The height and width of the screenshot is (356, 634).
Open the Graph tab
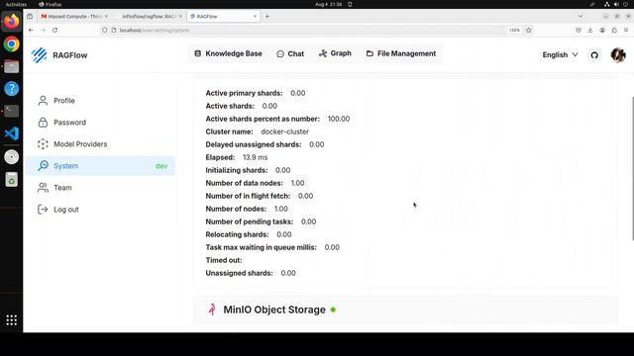(335, 53)
